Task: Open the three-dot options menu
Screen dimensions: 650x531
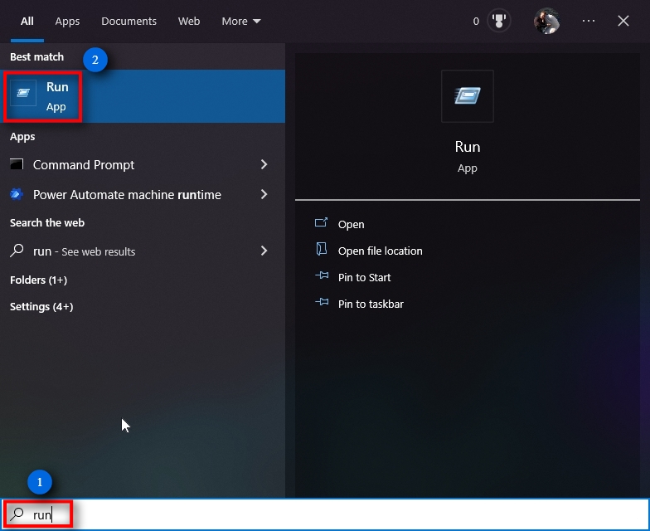Action: point(589,21)
